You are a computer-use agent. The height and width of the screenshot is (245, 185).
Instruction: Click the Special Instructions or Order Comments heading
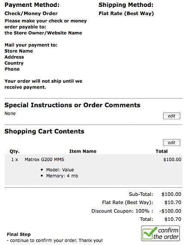click(72, 105)
